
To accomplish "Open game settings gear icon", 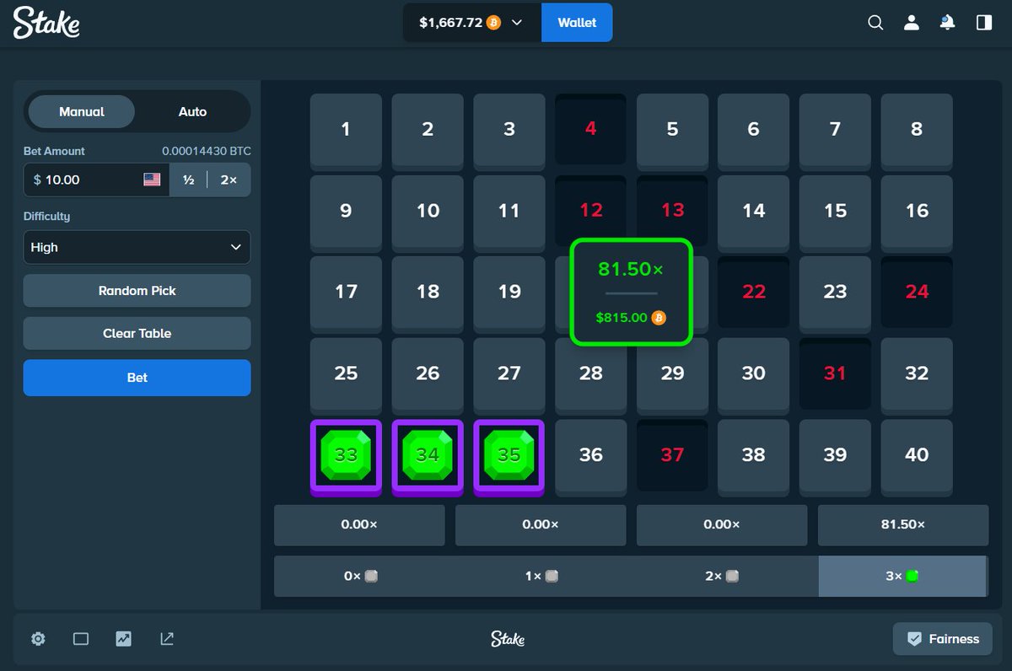I will click(x=38, y=639).
